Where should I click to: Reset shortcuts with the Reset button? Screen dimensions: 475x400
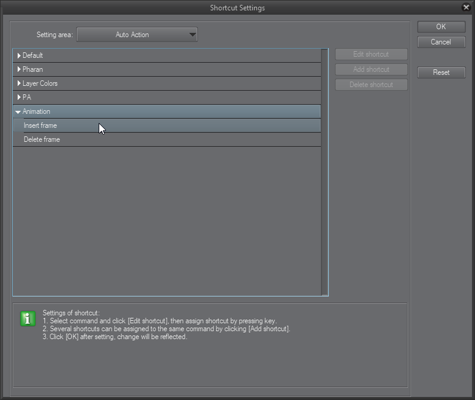[441, 72]
